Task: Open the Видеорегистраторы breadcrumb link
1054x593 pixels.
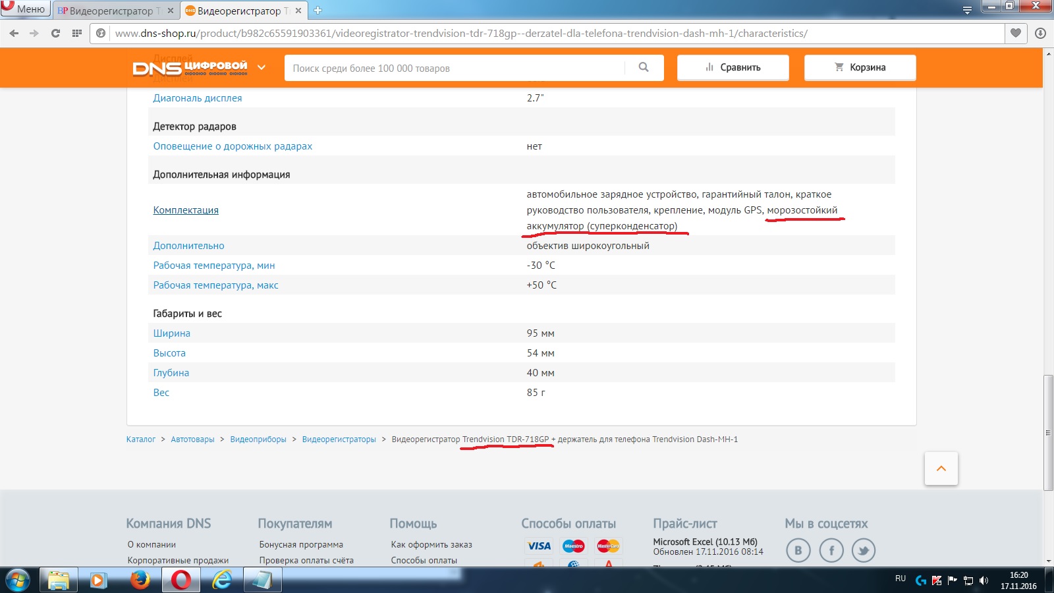Action: 339,439
